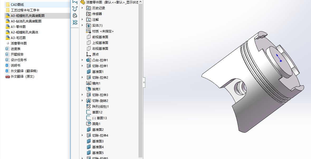The height and width of the screenshot is (159, 311).
Task: Click the blue origin arrow on piston model
Action: 279,58
